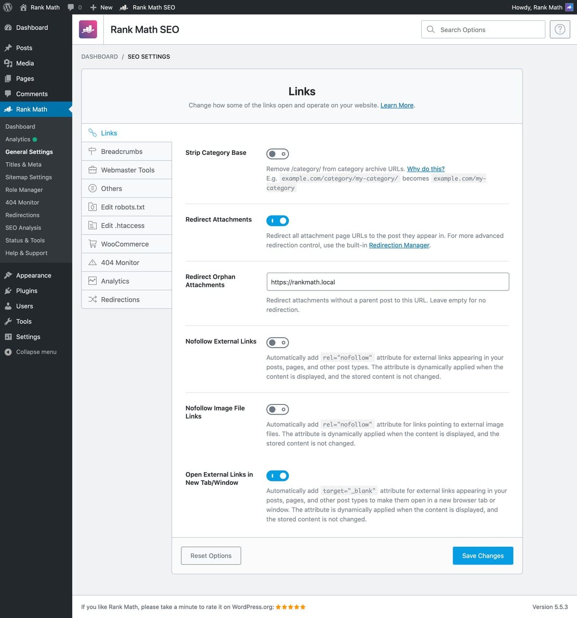Screen dimensions: 577x618
Task: Click the Plugins icon in sidebar
Action: pos(8,290)
